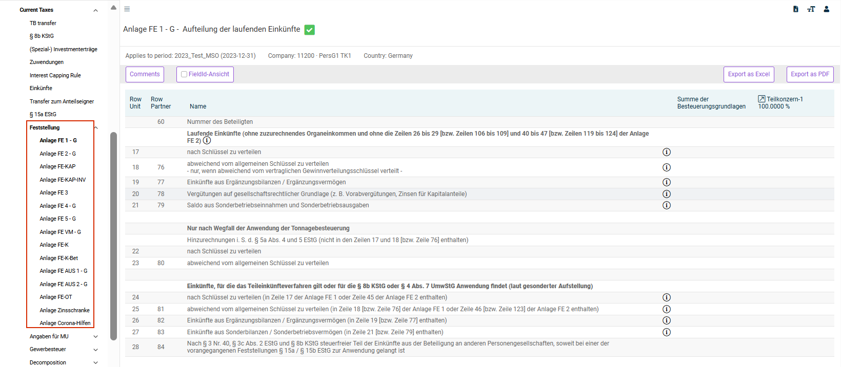Screen dimensions: 841x367
Task: Click the sidebar vertical scrollbar thumb
Action: pos(113,235)
